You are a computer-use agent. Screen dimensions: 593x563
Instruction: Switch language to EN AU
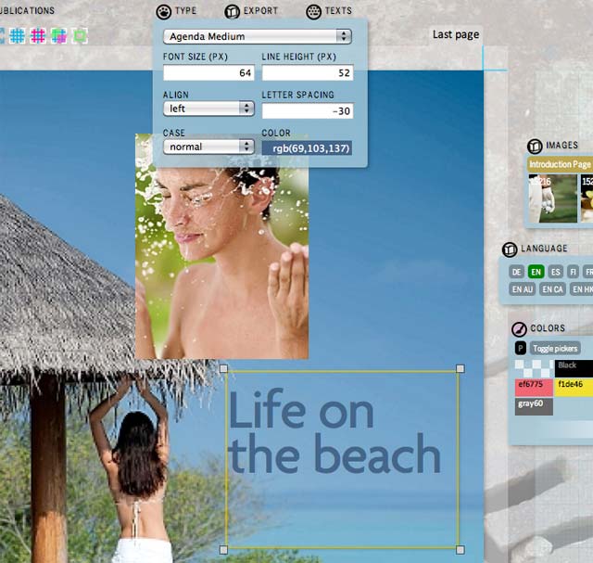(523, 289)
